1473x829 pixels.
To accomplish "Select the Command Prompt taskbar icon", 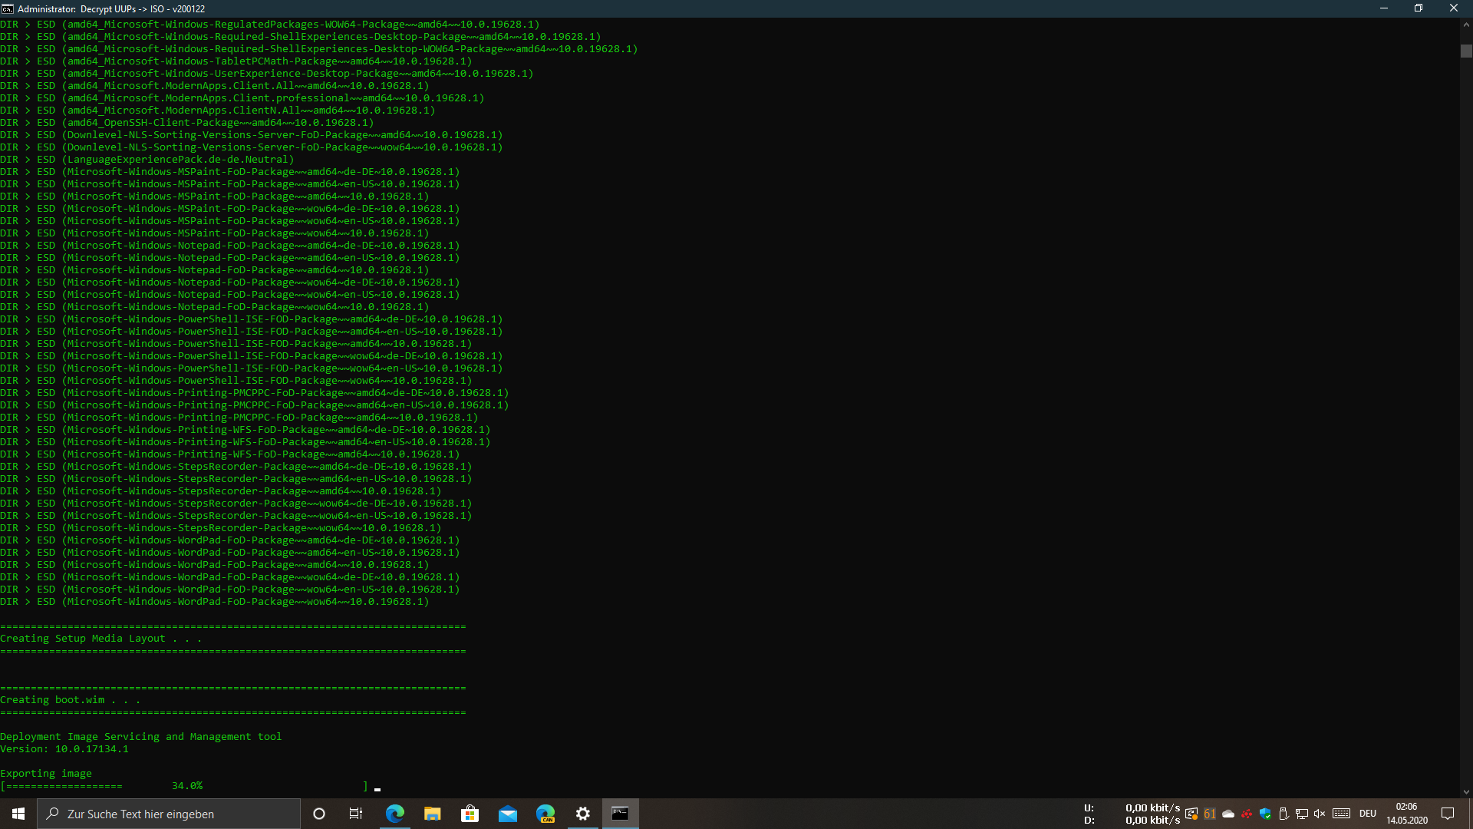I will (x=620, y=814).
